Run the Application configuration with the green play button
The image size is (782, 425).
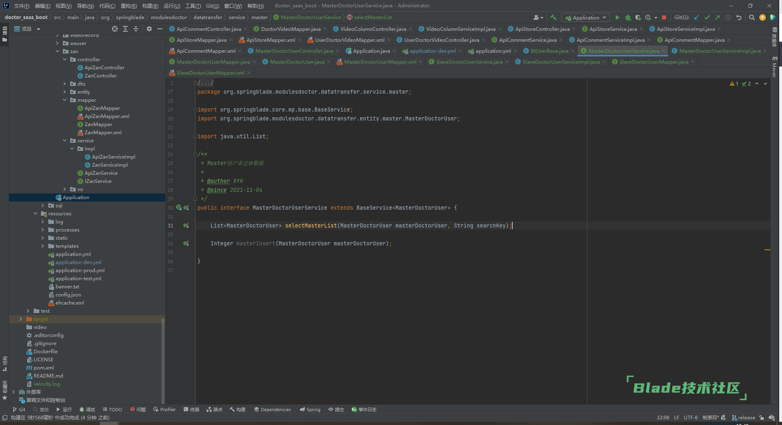pos(617,17)
